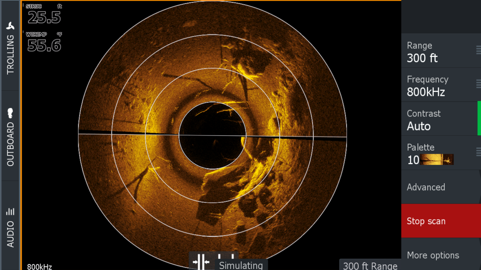Click the palette 10 color preview swatch
The image size is (481, 270).
437,160
